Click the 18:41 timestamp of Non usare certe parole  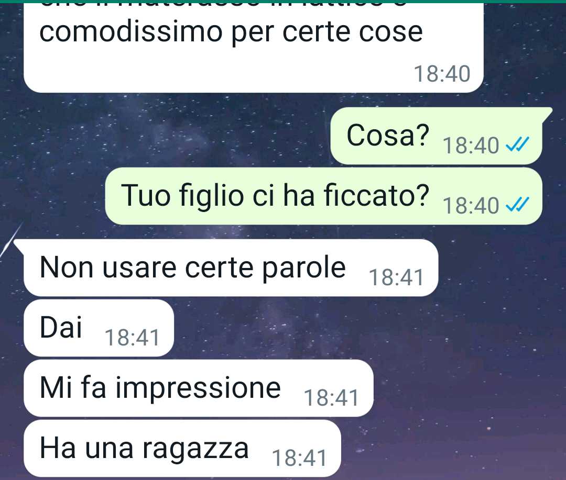click(x=396, y=277)
